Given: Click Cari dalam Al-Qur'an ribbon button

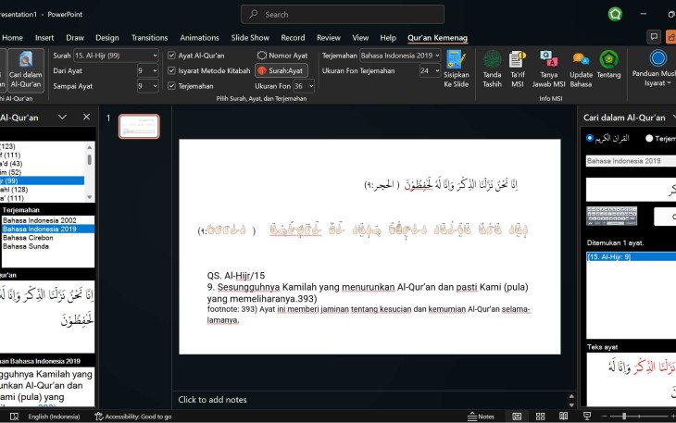Looking at the screenshot, I should tap(26, 69).
